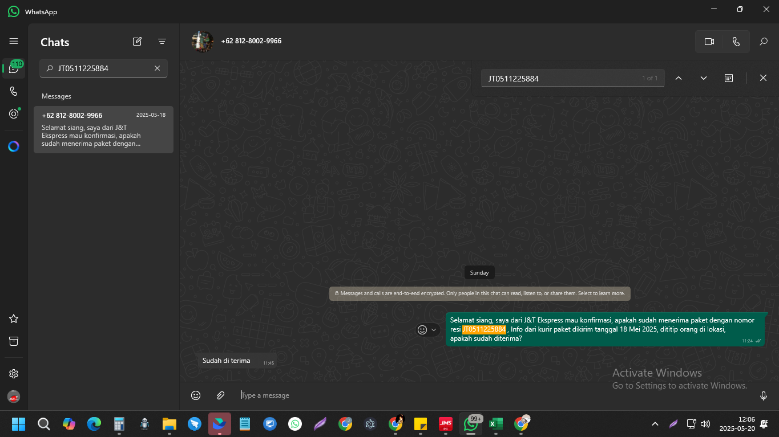The image size is (779, 437).
Task: Record a voice message with microphone
Action: click(x=764, y=395)
